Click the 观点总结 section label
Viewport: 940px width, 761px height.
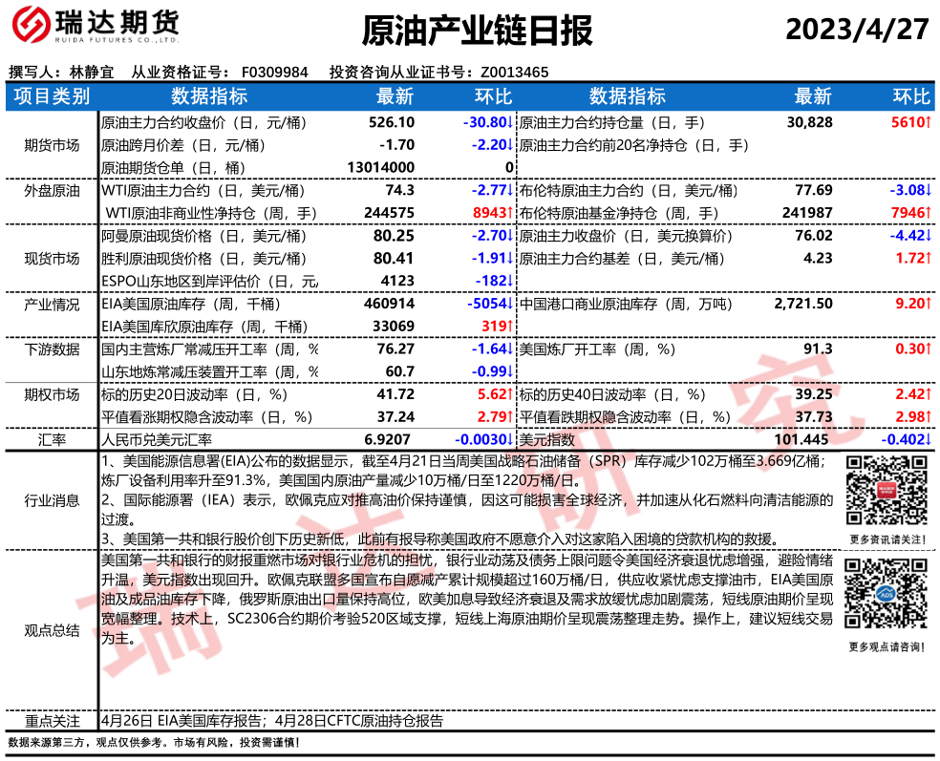point(52,630)
